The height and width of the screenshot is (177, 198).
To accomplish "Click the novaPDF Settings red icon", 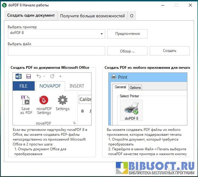I will click(x=44, y=100).
